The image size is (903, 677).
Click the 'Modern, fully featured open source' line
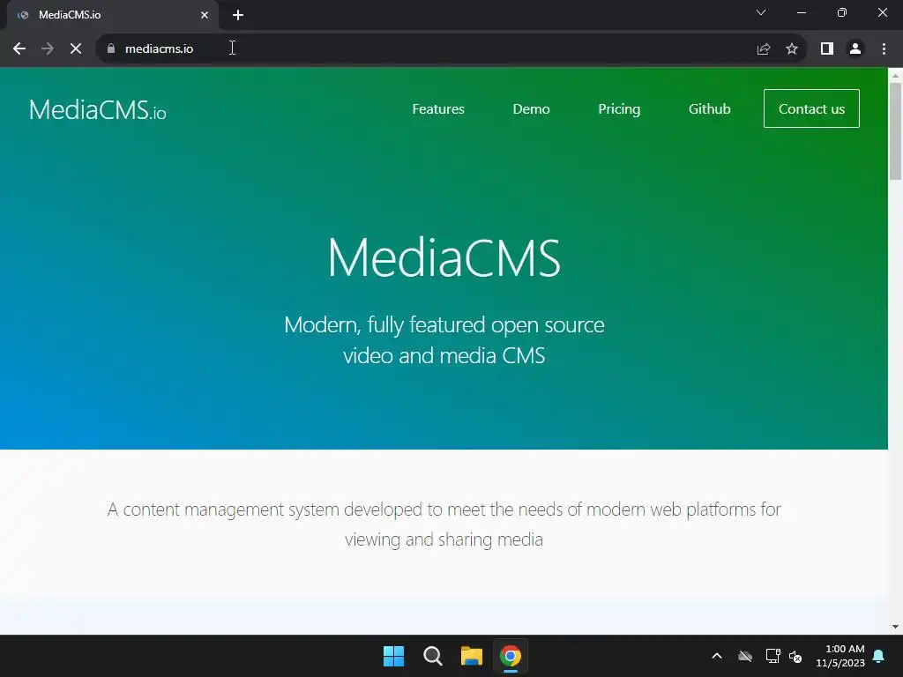point(444,325)
